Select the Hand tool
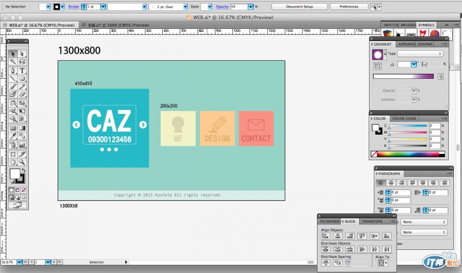This screenshot has height=273, width=462. click(13, 162)
